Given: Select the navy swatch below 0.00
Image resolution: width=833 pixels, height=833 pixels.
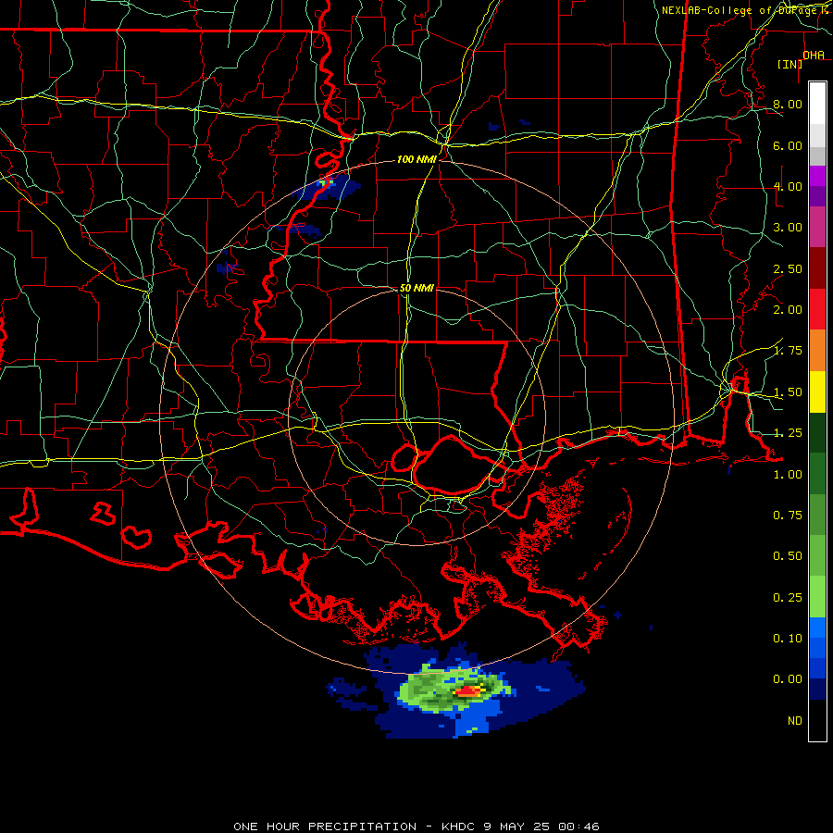Looking at the screenshot, I should (x=817, y=689).
